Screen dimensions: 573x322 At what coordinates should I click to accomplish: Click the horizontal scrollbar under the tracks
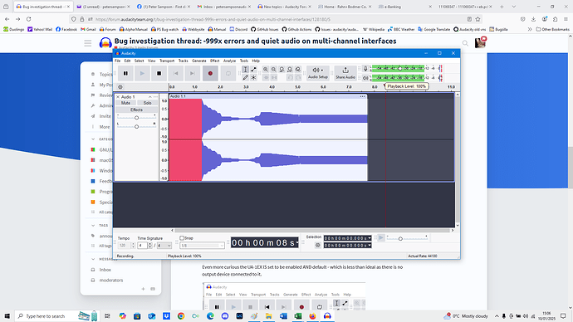coord(312,231)
